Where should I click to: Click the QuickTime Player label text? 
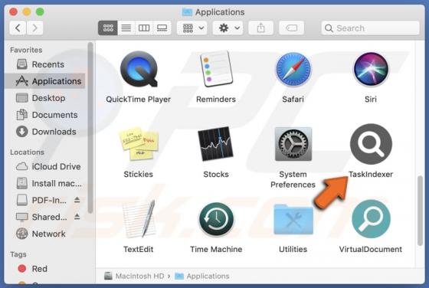(138, 100)
